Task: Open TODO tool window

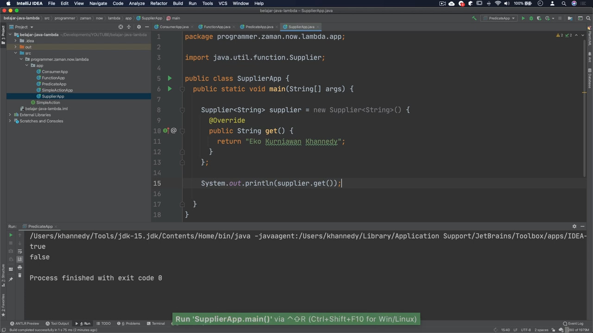Action: tap(103, 323)
